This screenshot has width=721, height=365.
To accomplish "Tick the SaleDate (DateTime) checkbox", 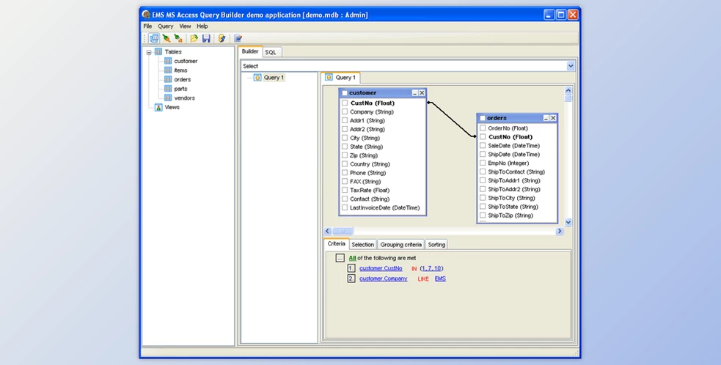I will (x=483, y=146).
